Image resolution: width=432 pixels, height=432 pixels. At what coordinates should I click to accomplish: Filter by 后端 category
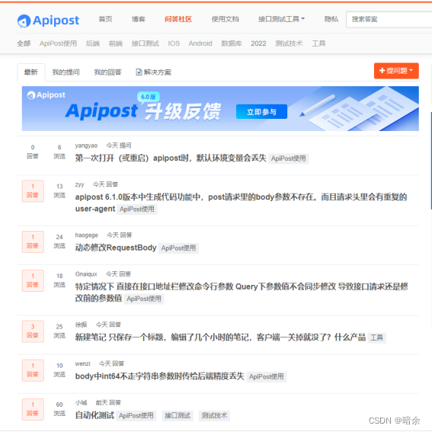(x=93, y=43)
